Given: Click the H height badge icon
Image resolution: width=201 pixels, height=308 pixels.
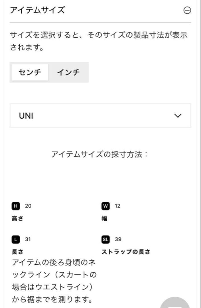Looking at the screenshot, I should click(x=16, y=206).
